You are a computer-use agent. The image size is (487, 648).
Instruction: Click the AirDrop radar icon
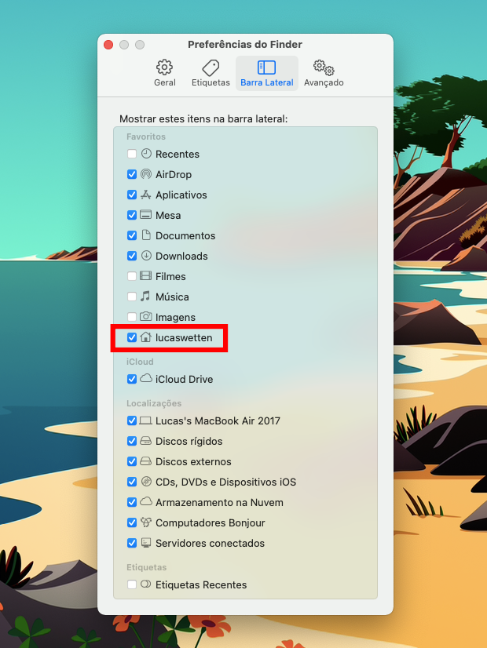(146, 174)
